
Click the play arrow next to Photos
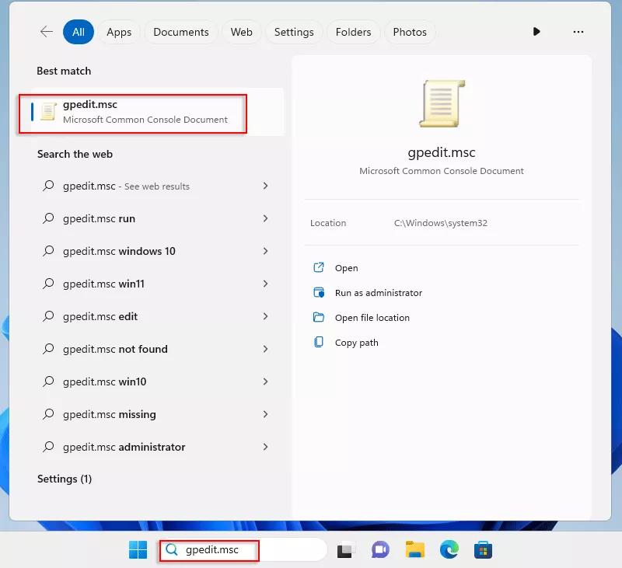point(536,32)
